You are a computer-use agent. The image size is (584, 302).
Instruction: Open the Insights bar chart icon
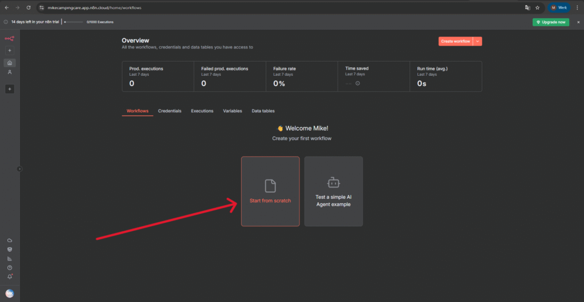pos(10,258)
